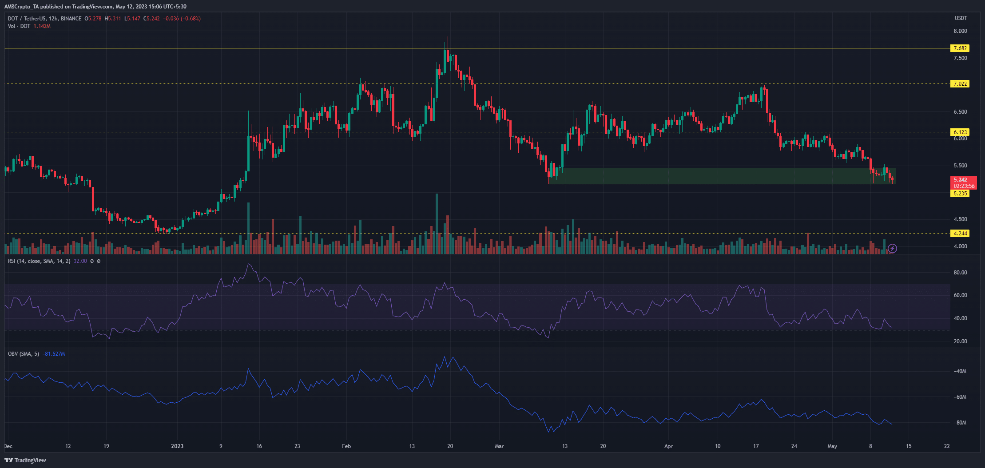Click the 2023 marker on time axis
Screen dimensions: 985x468
[177, 446]
